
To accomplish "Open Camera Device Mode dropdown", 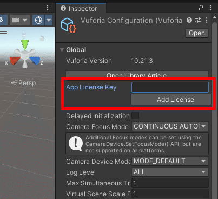I will [170, 161].
